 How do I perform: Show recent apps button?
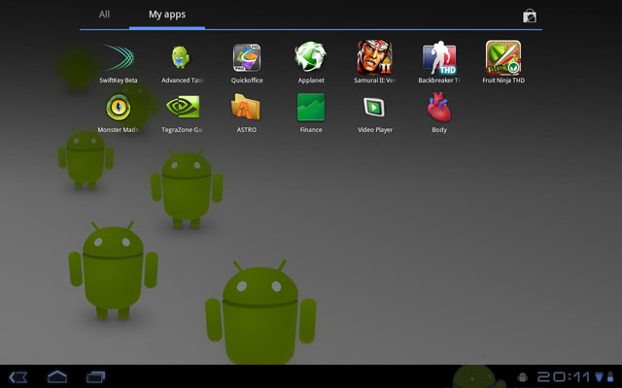(95, 377)
